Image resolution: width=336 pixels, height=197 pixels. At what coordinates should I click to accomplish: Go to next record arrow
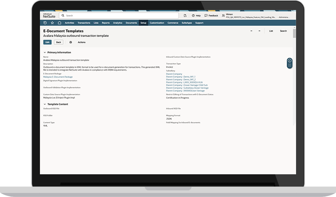[259, 31]
